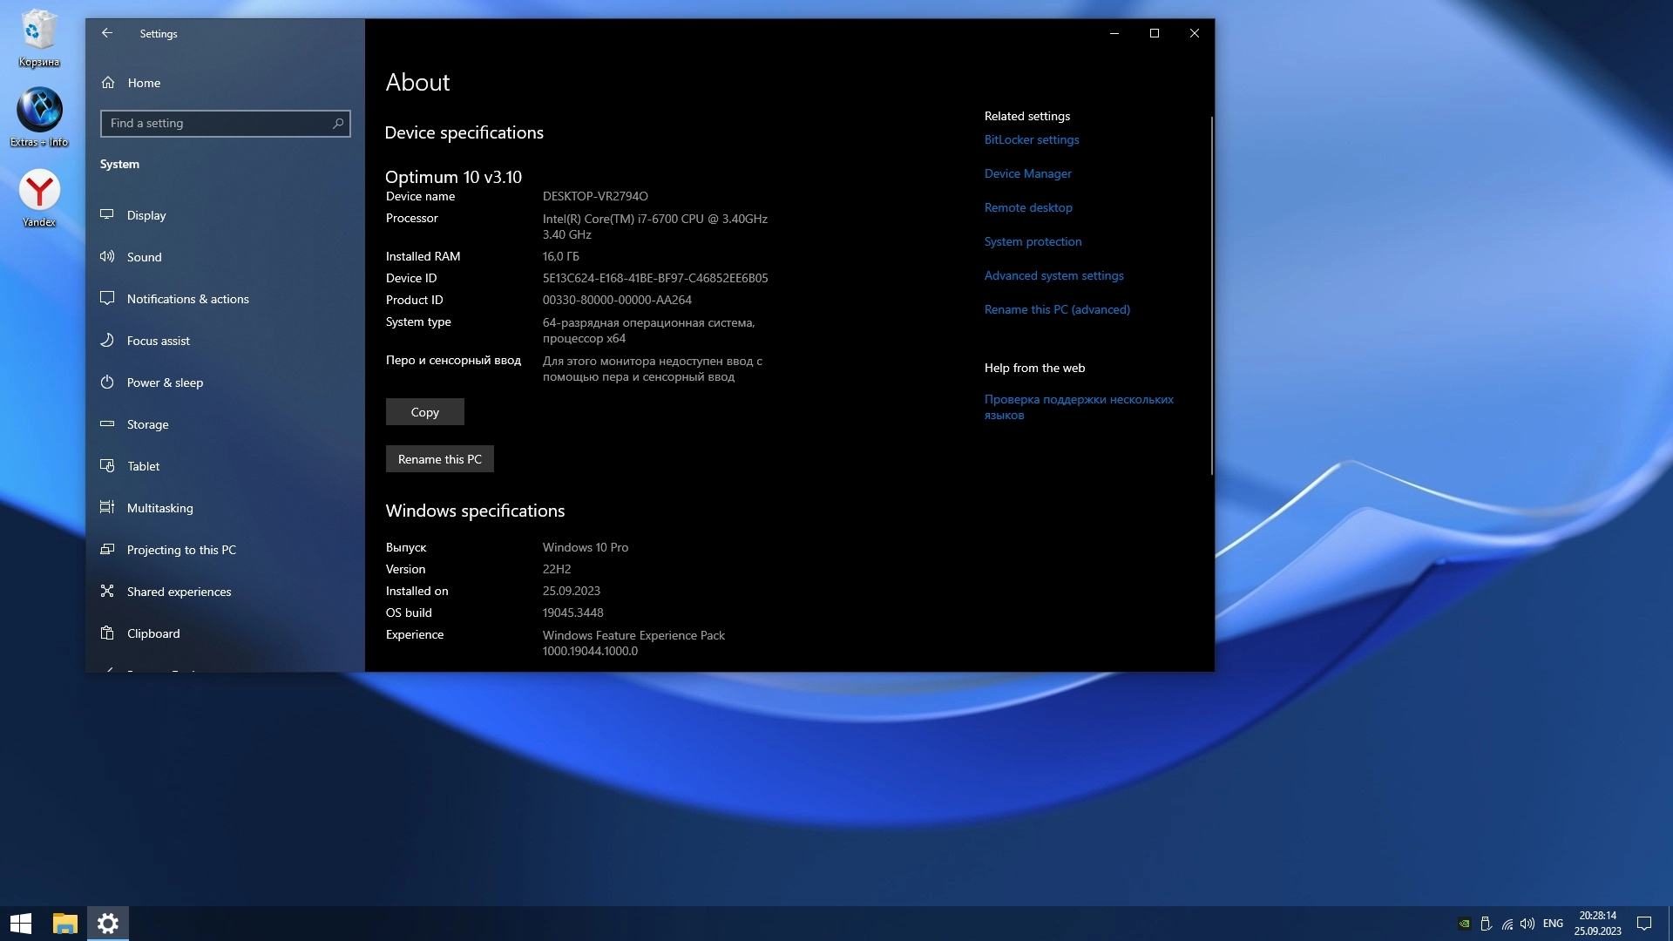This screenshot has height=941, width=1673.
Task: Click the Advanced system settings link
Action: (1053, 275)
